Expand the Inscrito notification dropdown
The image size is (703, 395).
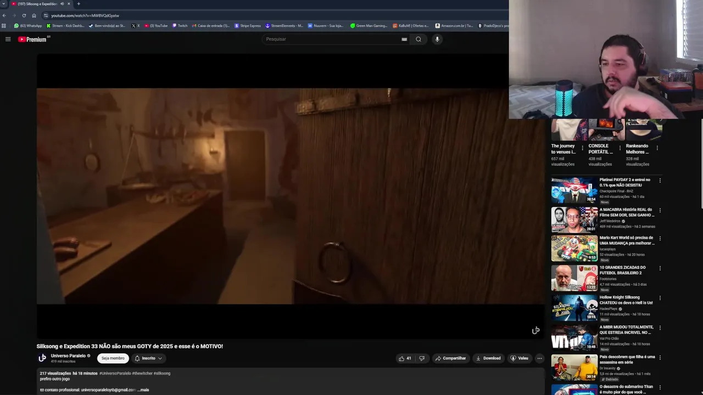point(148,358)
